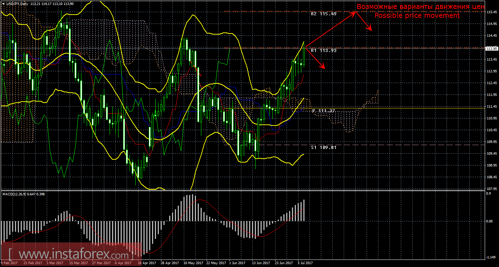Image resolution: width=499 pixels, height=267 pixels.
Task: Click 107.95 on the price scale
Action: pyautogui.click(x=492, y=189)
